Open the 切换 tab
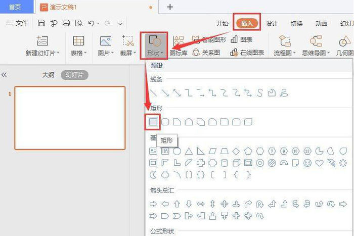The height and width of the screenshot is (236, 354). (296, 23)
